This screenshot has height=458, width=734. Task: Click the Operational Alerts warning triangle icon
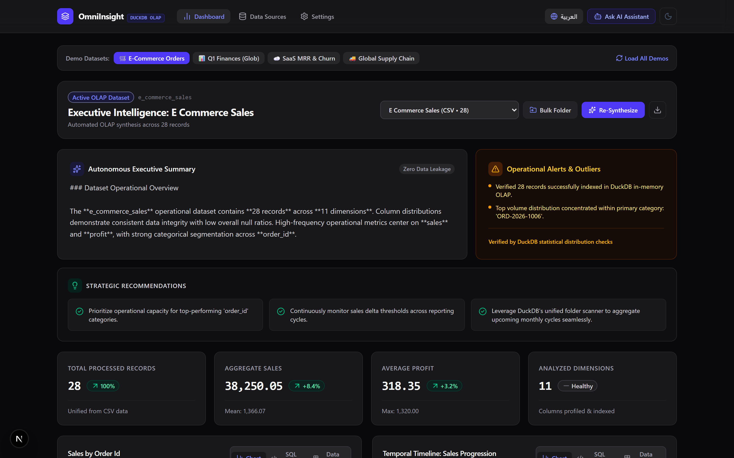click(495, 169)
